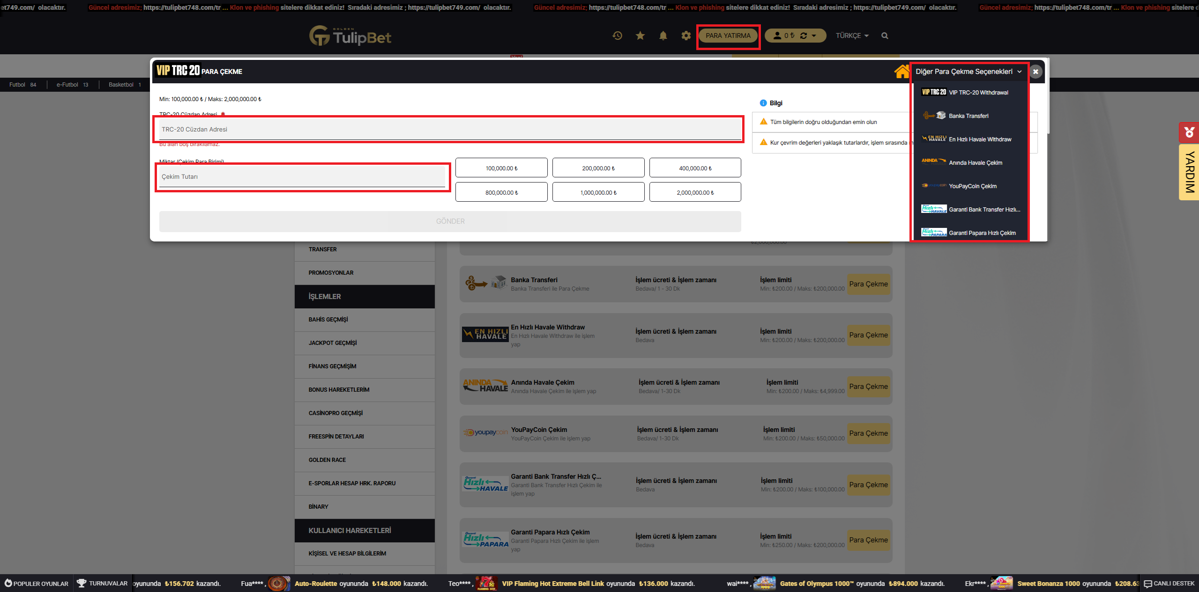Open the e-Futbol sports tab
Screen dimensions: 1199x592
pos(72,85)
